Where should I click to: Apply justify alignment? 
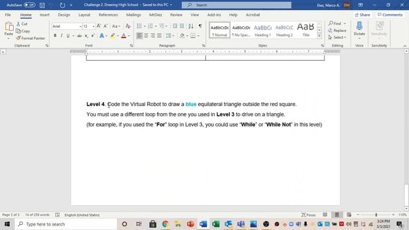click(159, 36)
